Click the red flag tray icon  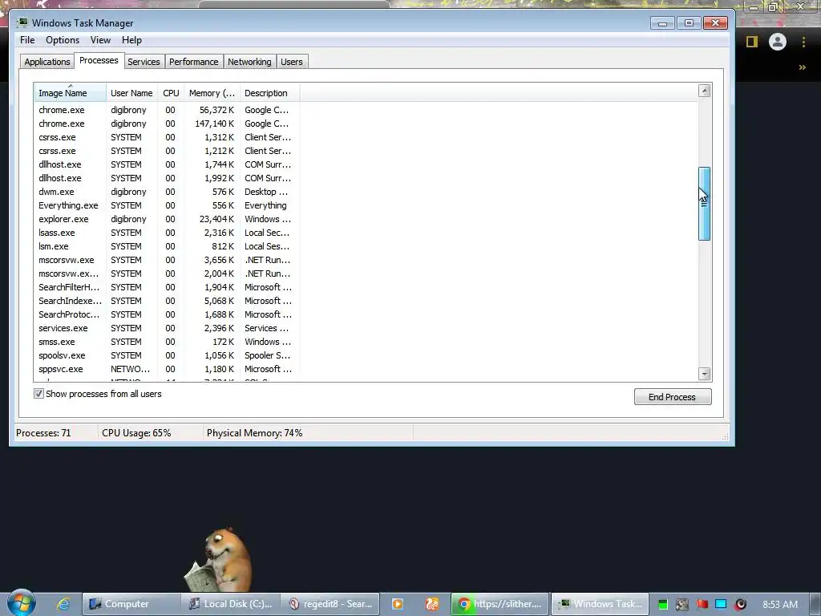[702, 605]
